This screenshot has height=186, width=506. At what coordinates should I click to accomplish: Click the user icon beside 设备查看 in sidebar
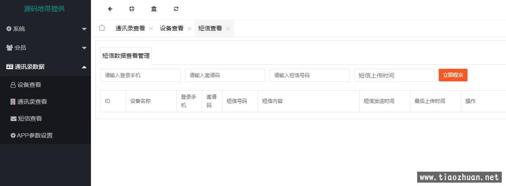click(13, 85)
